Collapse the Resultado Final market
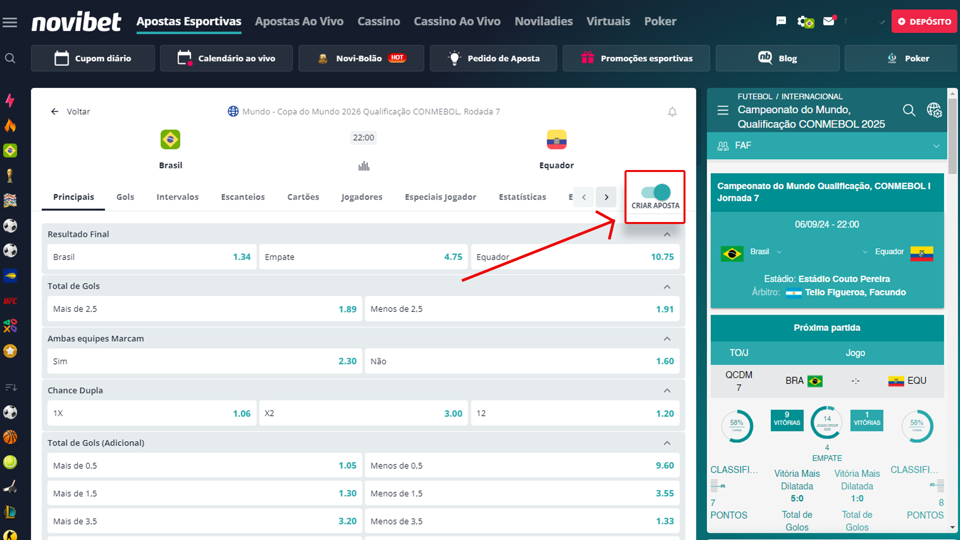Image resolution: width=960 pixels, height=540 pixels. 667,234
